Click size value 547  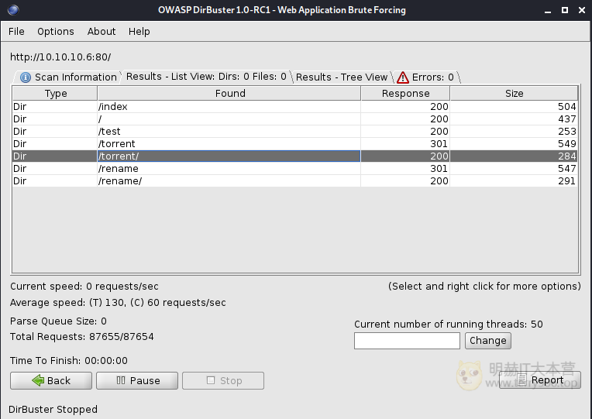click(x=566, y=168)
